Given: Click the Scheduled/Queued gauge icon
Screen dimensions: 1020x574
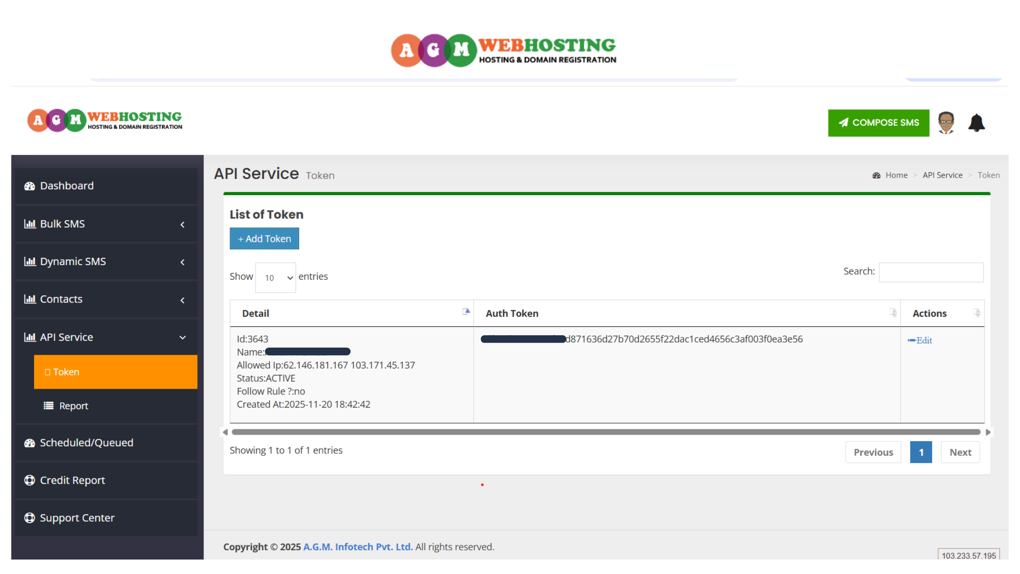Looking at the screenshot, I should pyautogui.click(x=30, y=443).
